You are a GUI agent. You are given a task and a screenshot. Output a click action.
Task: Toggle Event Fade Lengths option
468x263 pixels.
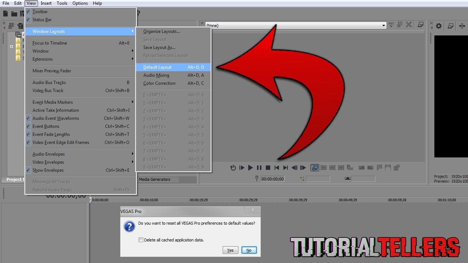(x=80, y=134)
